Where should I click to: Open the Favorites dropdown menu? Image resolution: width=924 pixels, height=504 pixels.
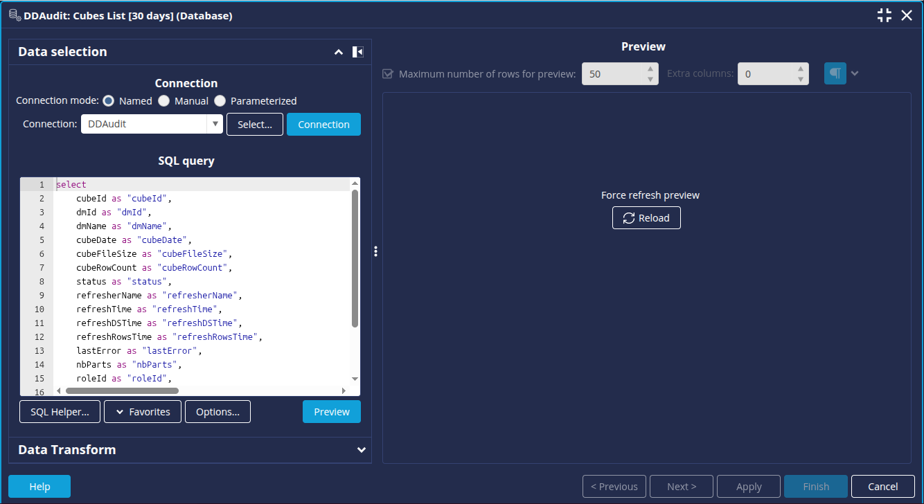(x=142, y=412)
